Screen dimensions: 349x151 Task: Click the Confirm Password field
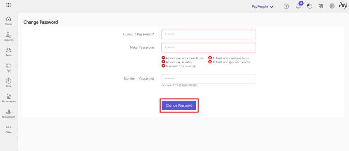pyautogui.click(x=209, y=79)
